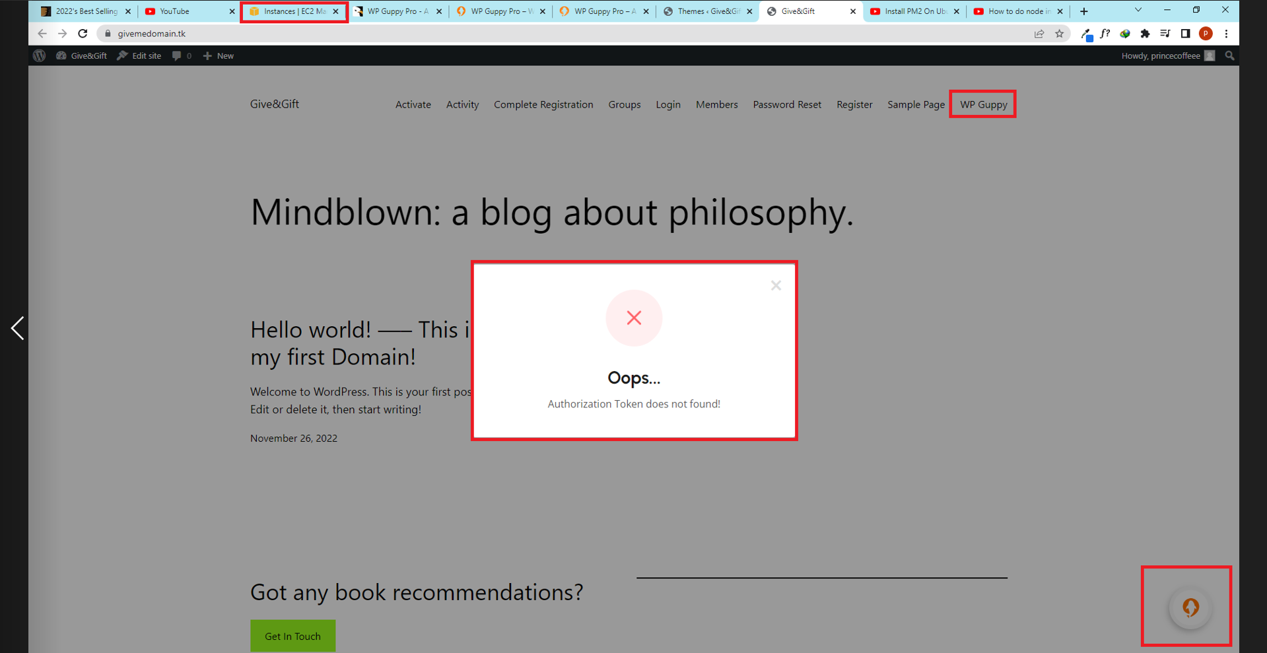This screenshot has width=1267, height=653.
Task: Switch to the Instances EC2 tab
Action: 294,11
